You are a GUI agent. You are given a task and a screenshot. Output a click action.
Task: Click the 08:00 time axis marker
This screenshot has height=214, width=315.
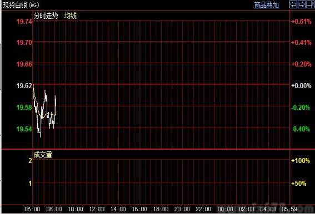coord(54,209)
